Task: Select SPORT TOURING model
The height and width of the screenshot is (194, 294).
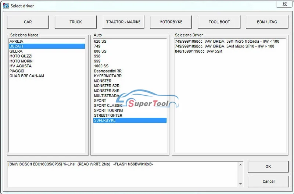Action: [x=130, y=110]
